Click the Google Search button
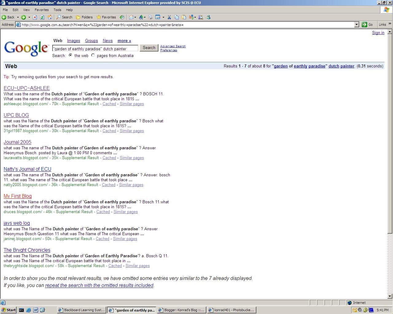This screenshot has width=393, height=314. pos(149,48)
